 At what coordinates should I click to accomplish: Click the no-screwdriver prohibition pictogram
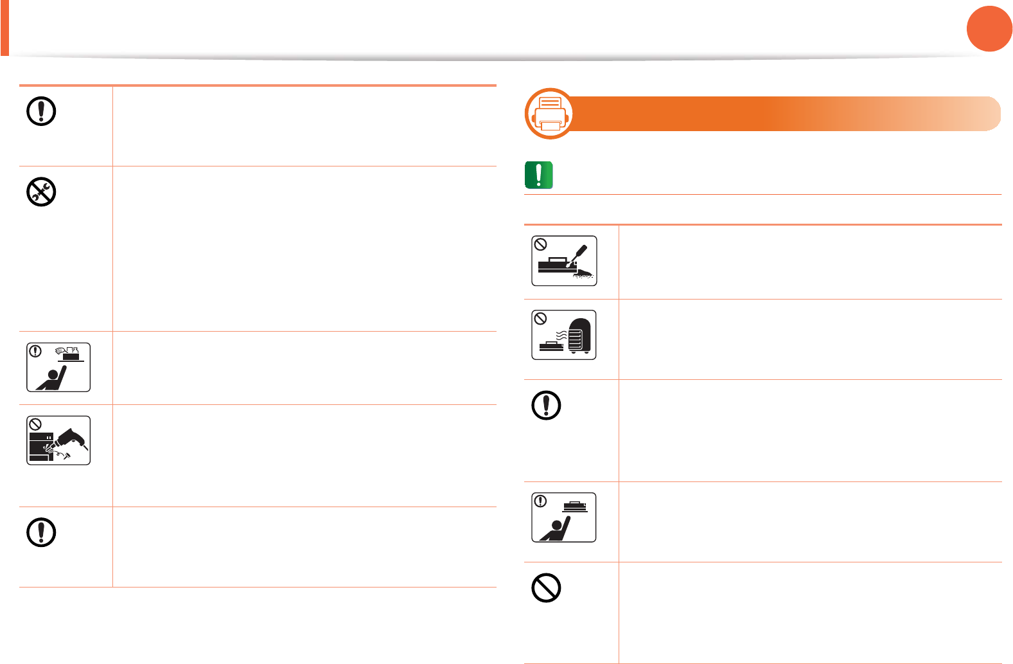(x=565, y=260)
